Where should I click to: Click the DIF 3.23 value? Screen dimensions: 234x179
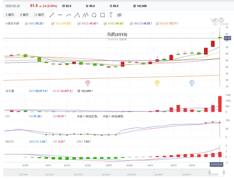59,142
